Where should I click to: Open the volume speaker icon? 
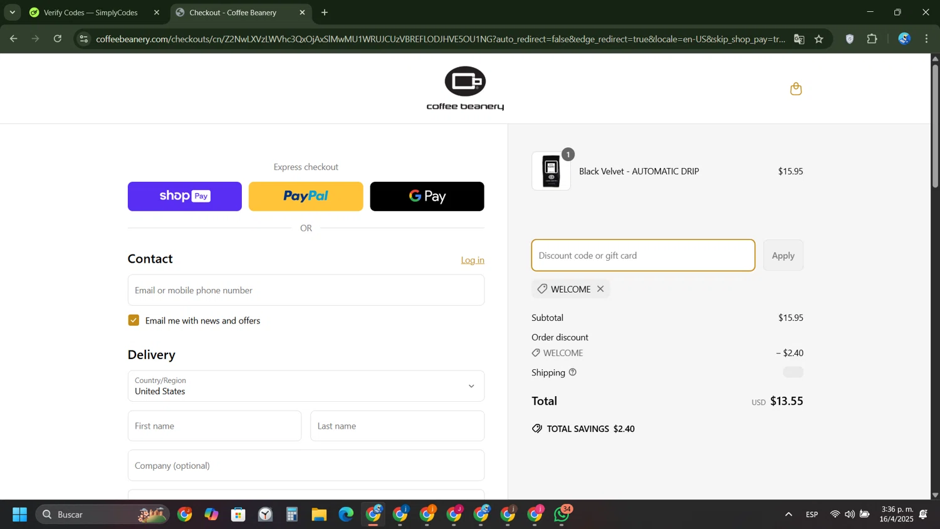(x=849, y=515)
